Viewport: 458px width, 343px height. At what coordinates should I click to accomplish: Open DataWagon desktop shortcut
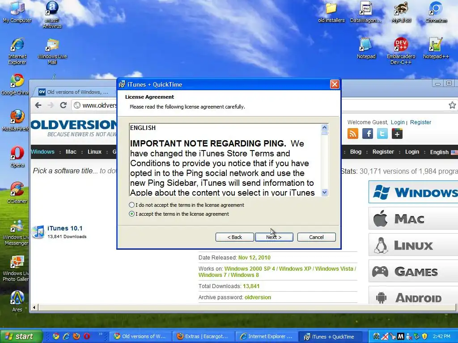coord(366,12)
